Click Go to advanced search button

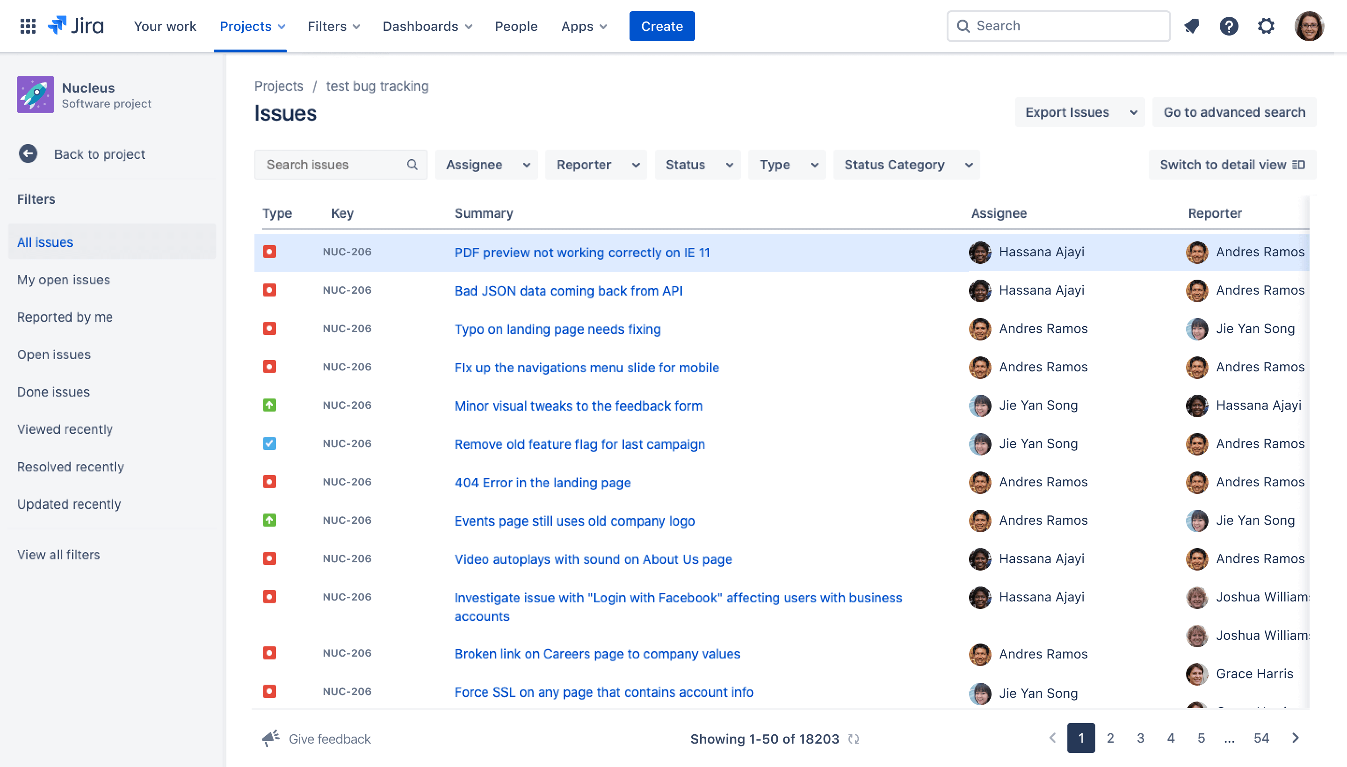tap(1235, 113)
